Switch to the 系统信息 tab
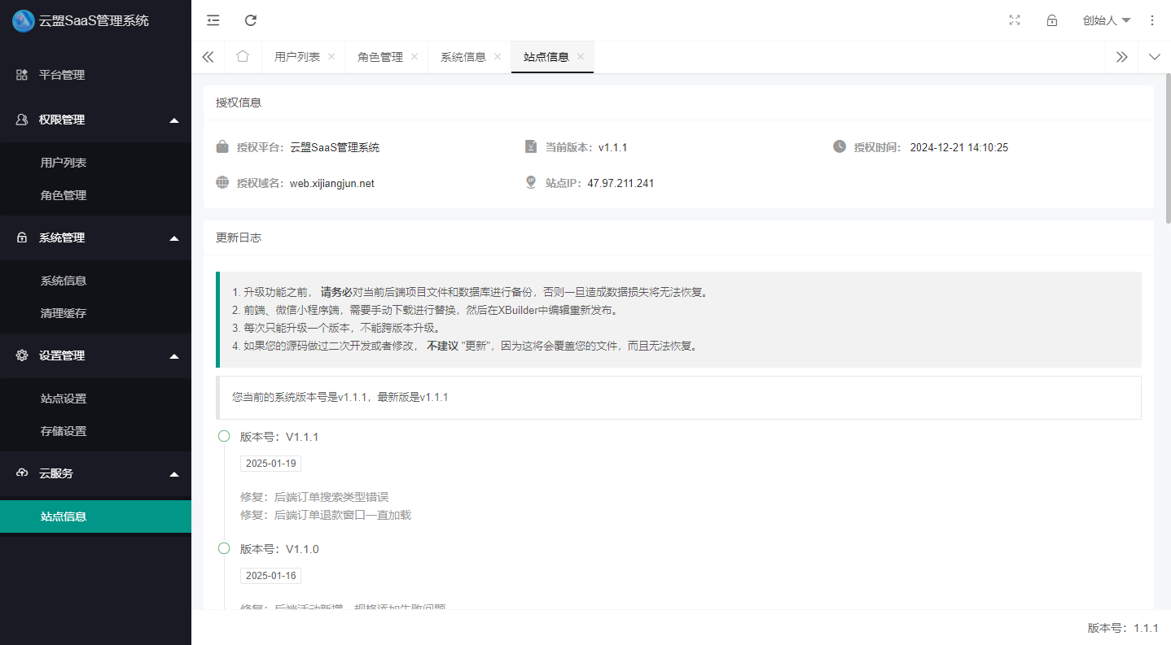The image size is (1171, 645). pyautogui.click(x=464, y=57)
